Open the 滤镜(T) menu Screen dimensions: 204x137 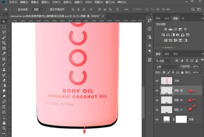pos(78,2)
